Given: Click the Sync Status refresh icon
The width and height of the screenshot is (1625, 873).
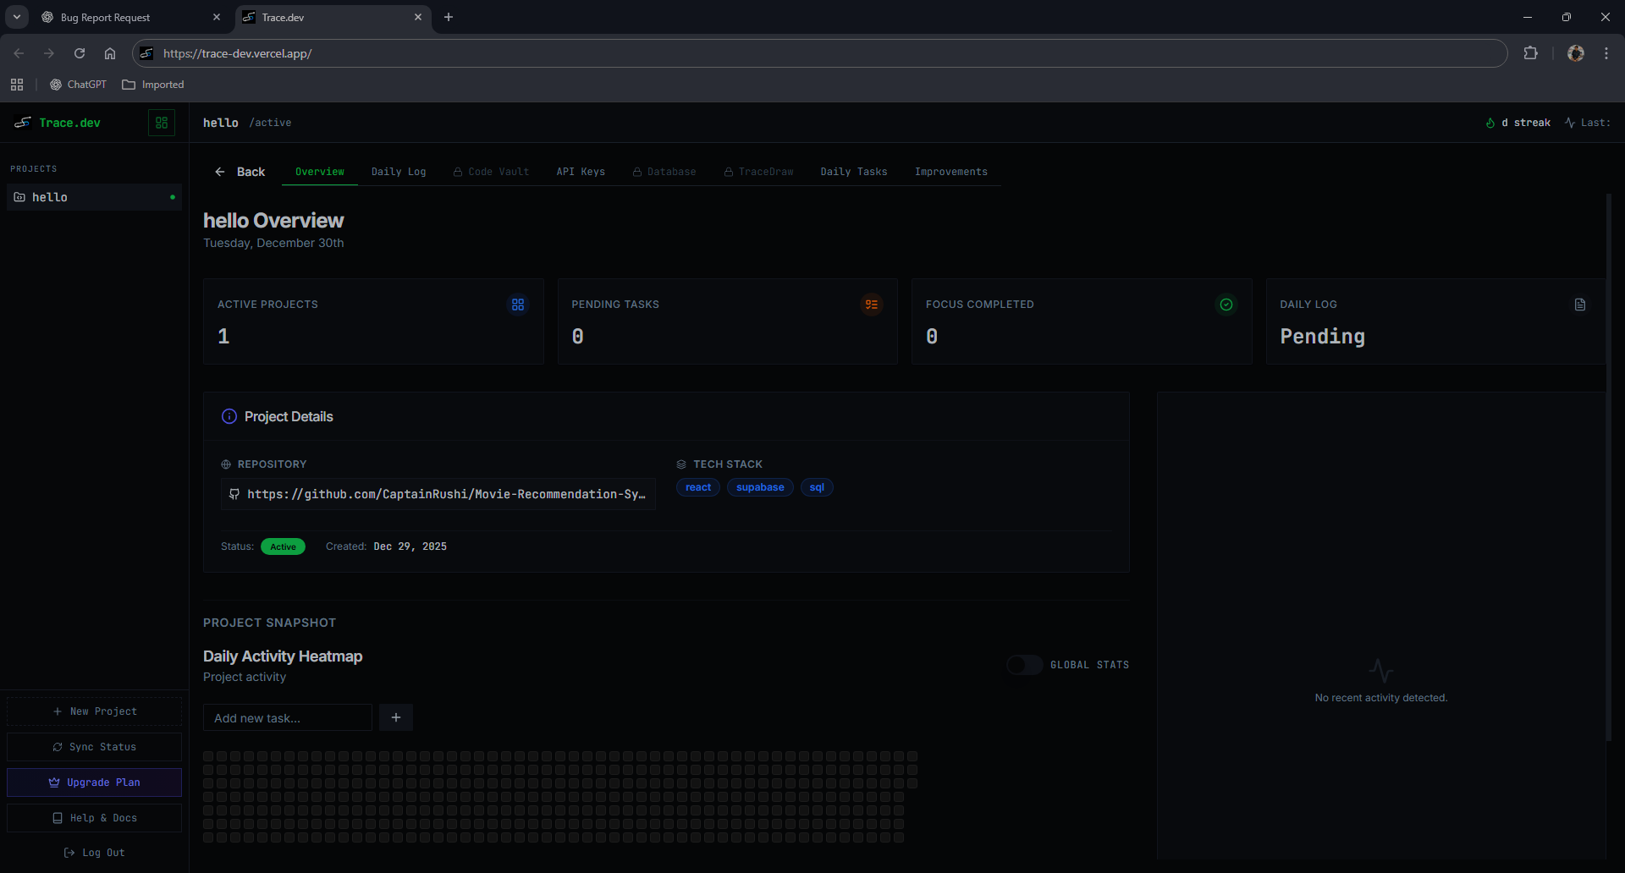Looking at the screenshot, I should pos(58,747).
